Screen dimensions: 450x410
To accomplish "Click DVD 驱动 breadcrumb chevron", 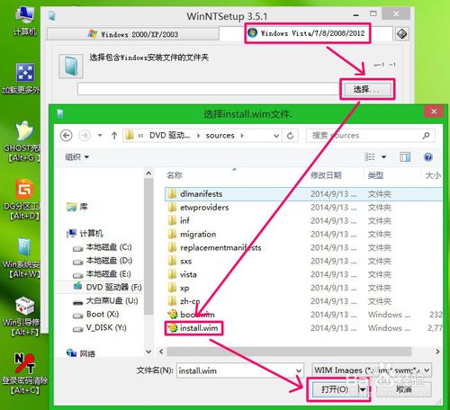I will pos(198,136).
